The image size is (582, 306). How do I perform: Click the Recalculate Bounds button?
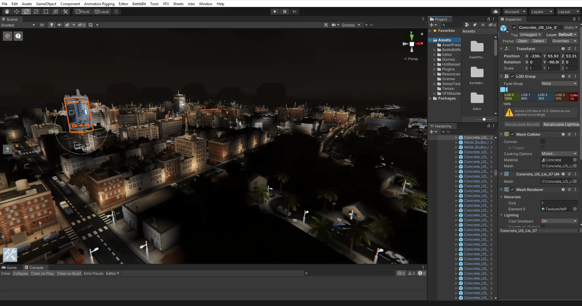tap(522, 124)
